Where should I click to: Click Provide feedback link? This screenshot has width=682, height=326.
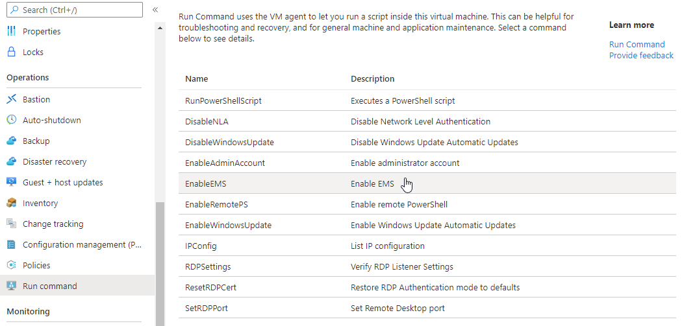(641, 55)
